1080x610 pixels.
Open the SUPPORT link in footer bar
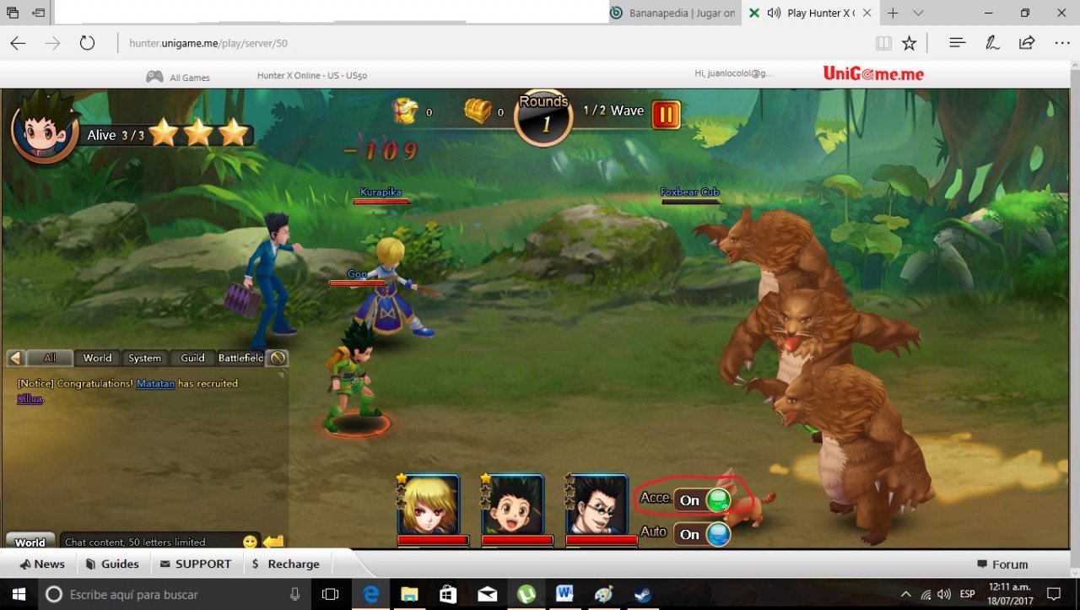(x=196, y=564)
